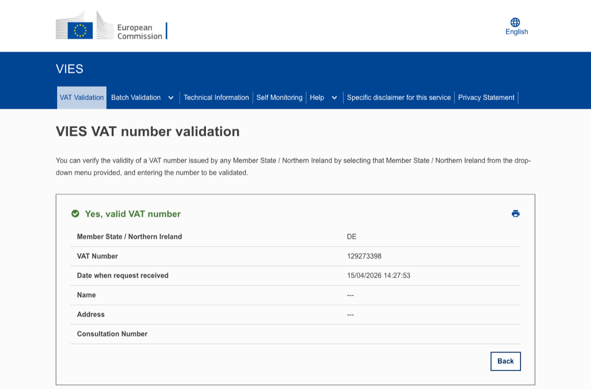Click the VAT number value 129273398
This screenshot has width=591, height=389.
pyautogui.click(x=364, y=256)
